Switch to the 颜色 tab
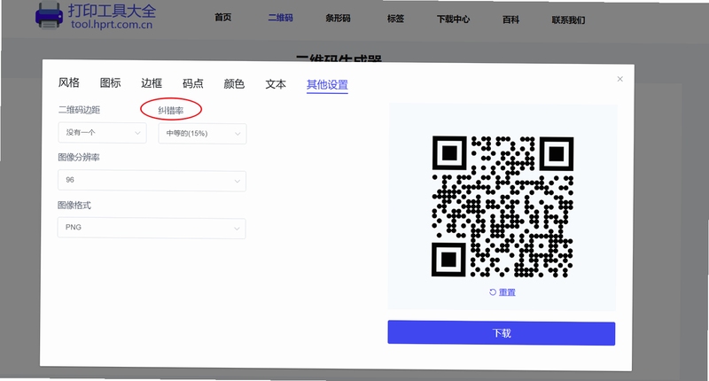The image size is (709, 381). [x=234, y=84]
